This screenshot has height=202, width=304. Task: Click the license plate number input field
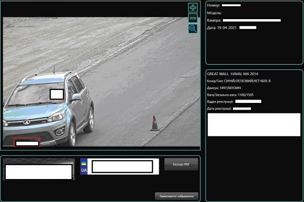coord(122,167)
